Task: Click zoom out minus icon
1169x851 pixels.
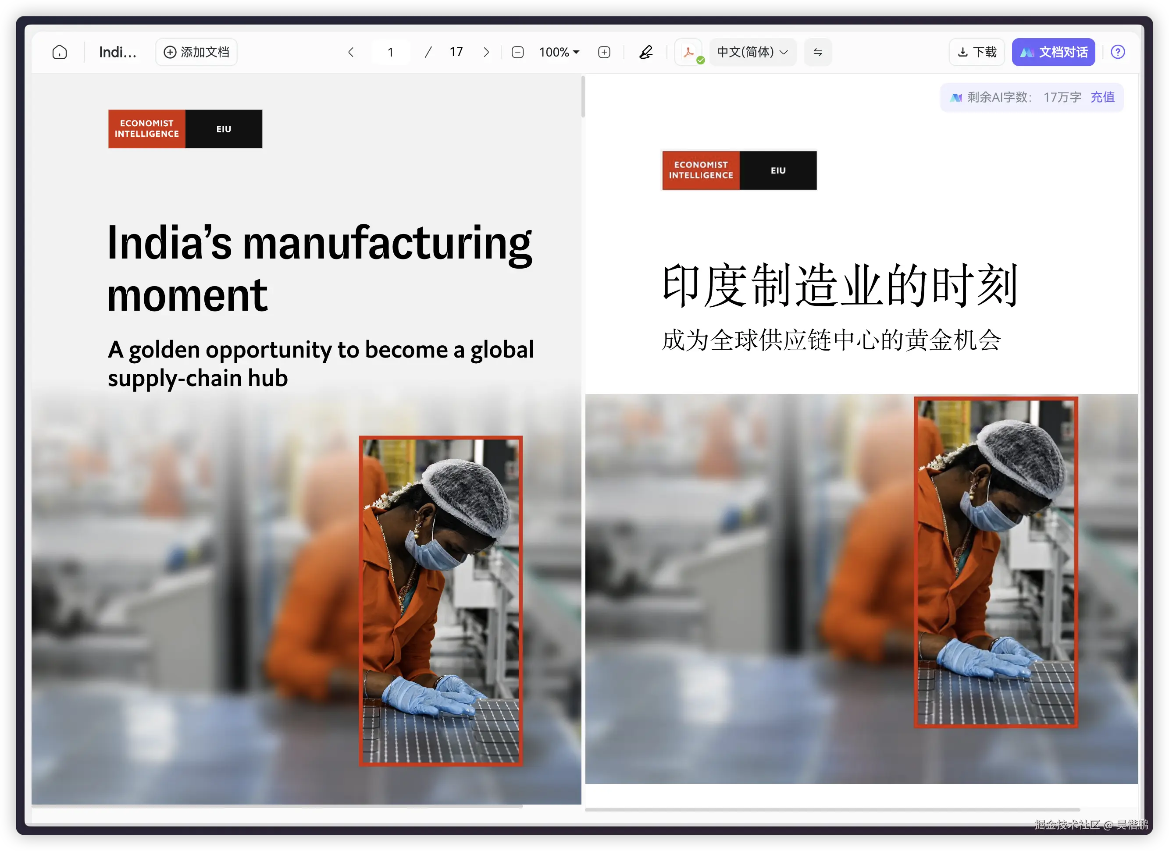Action: click(517, 52)
